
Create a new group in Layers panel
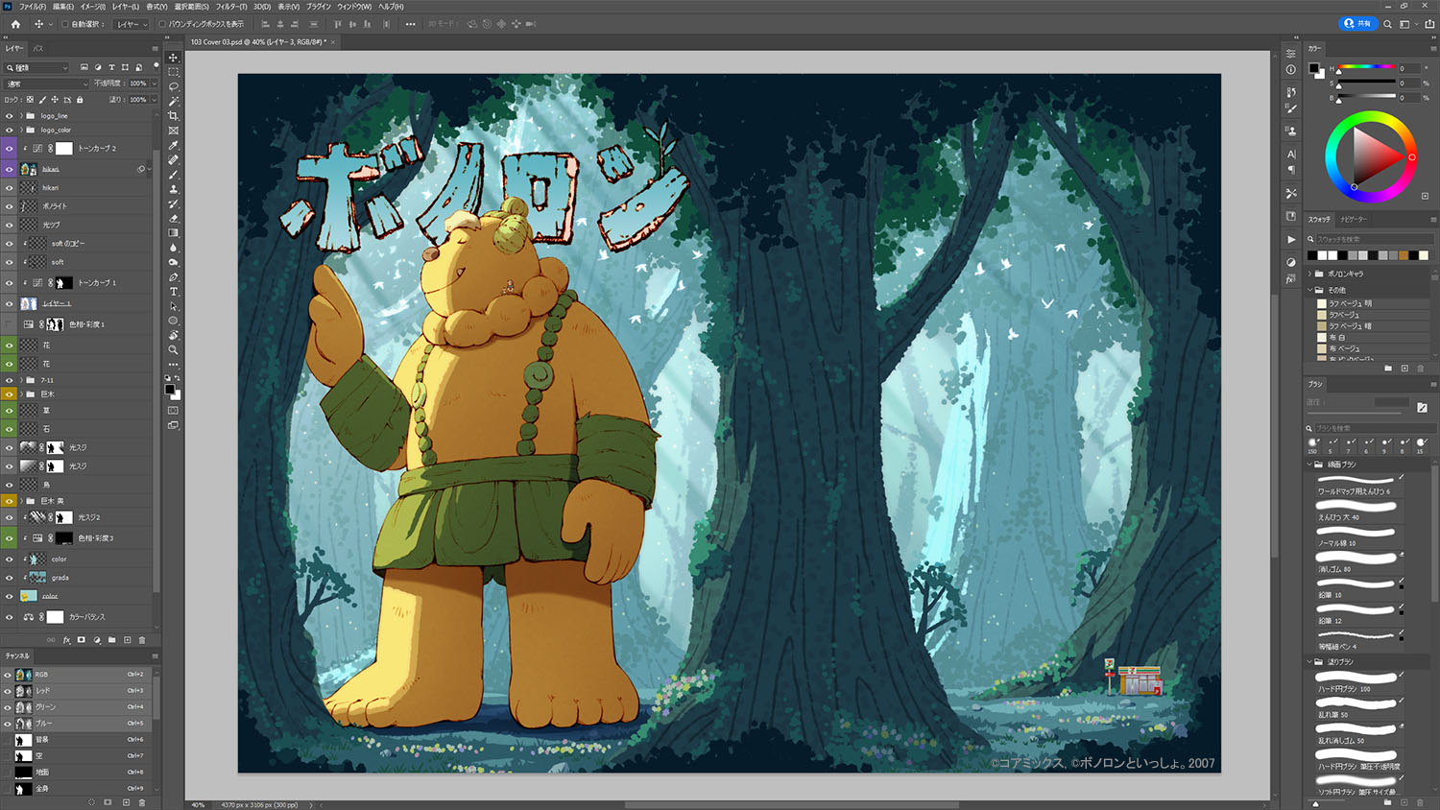[x=111, y=640]
